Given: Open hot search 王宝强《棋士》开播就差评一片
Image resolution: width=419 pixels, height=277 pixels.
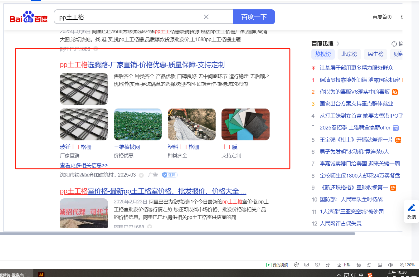Looking at the screenshot, I should [357, 140].
